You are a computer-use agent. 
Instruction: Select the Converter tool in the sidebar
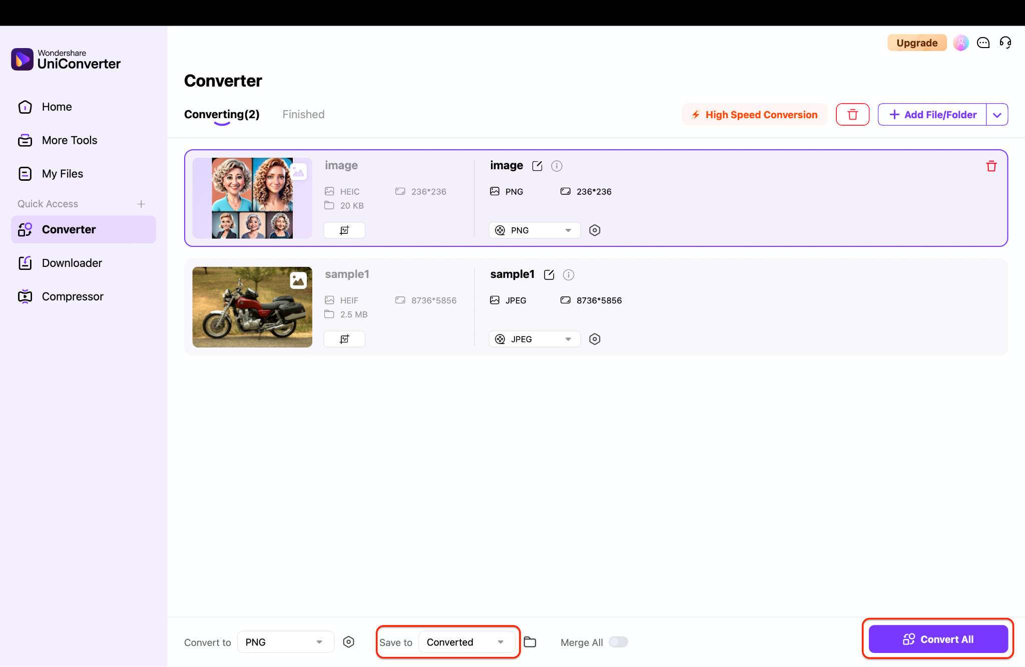(69, 229)
